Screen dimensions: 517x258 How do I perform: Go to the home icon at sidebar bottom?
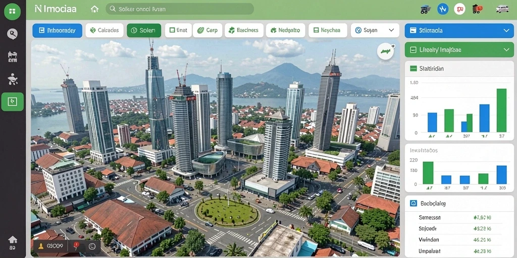point(13,239)
